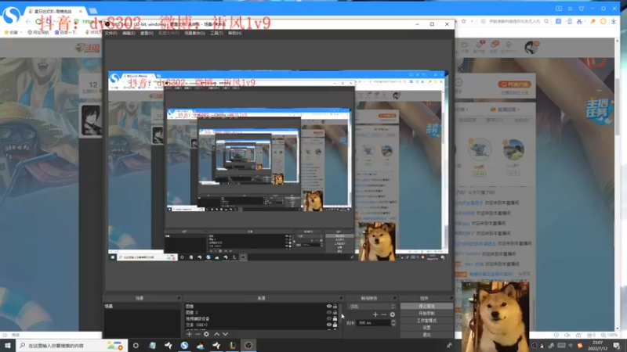This screenshot has height=352, width=627.
Task: Enable 工作室模式 studio mode
Action: point(426,321)
